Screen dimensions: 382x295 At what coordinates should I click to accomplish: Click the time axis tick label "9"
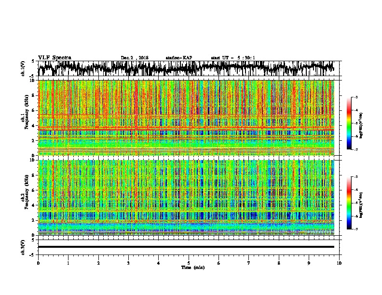[x=309, y=263]
